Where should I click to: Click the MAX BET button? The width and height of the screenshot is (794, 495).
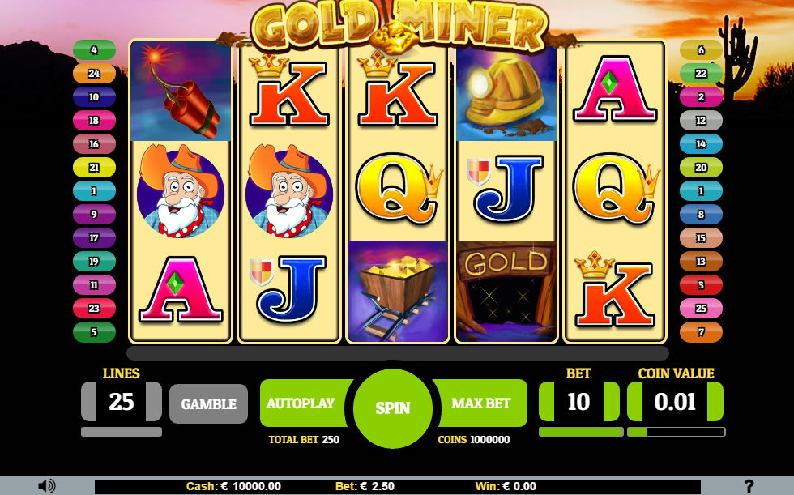[x=481, y=403]
